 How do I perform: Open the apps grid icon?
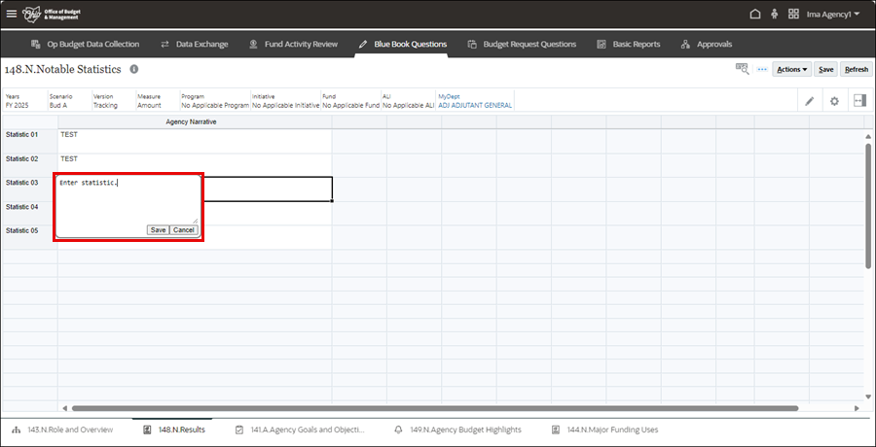(x=793, y=15)
